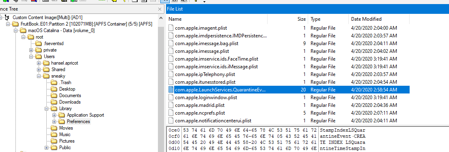Viewport: 449px width, 152px height.
Task: Expand the private folder node
Action: tap(31, 50)
